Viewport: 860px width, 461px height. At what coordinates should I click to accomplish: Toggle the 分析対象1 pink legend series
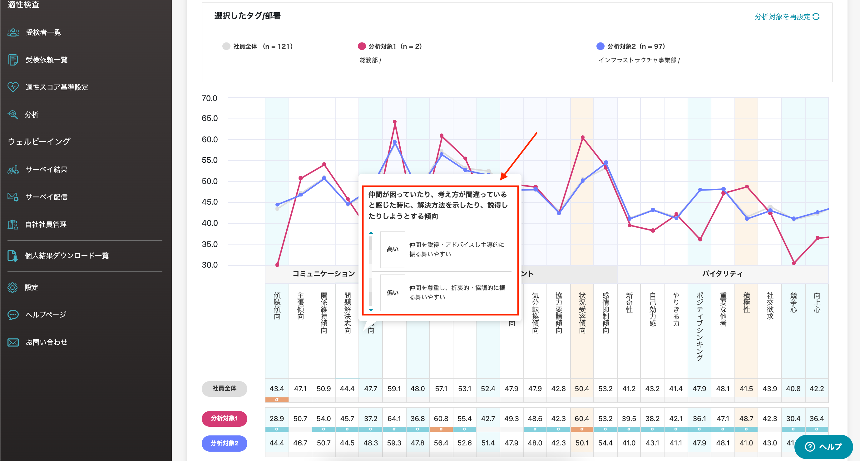pos(362,46)
